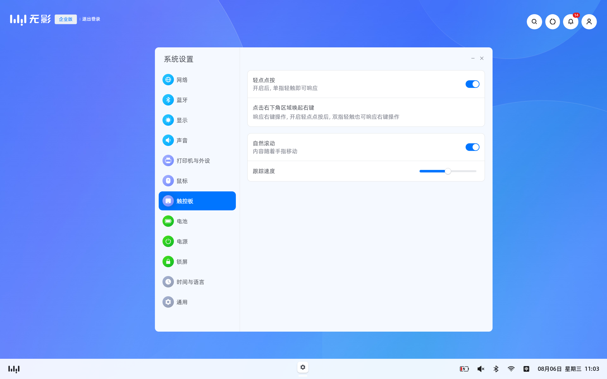The height and width of the screenshot is (379, 607).
Task: Select the 电源 label in the sidebar
Action: (x=182, y=242)
